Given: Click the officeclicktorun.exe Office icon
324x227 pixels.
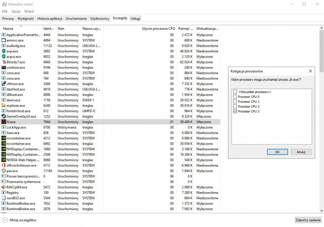Looking at the screenshot, I should (4, 165).
